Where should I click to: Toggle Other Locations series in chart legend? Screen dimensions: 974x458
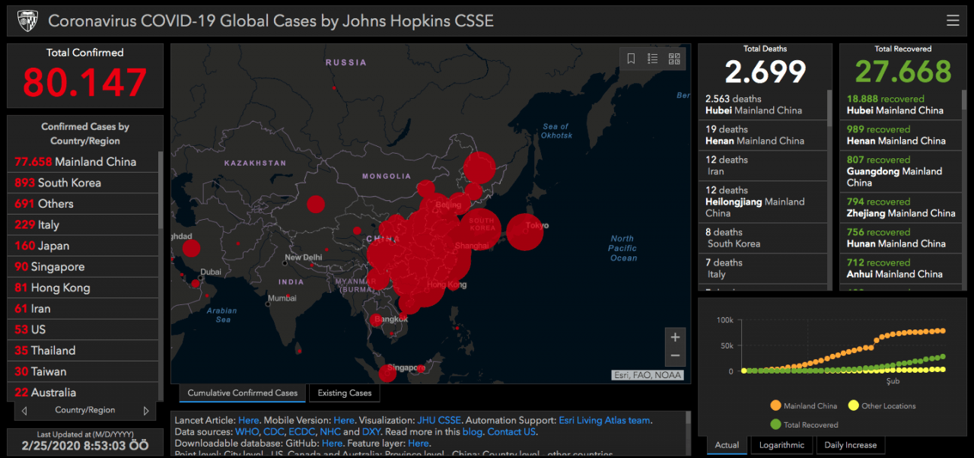click(881, 406)
